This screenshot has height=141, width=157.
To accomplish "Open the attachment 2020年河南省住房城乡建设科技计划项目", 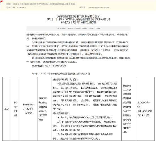I will click(65, 73).
